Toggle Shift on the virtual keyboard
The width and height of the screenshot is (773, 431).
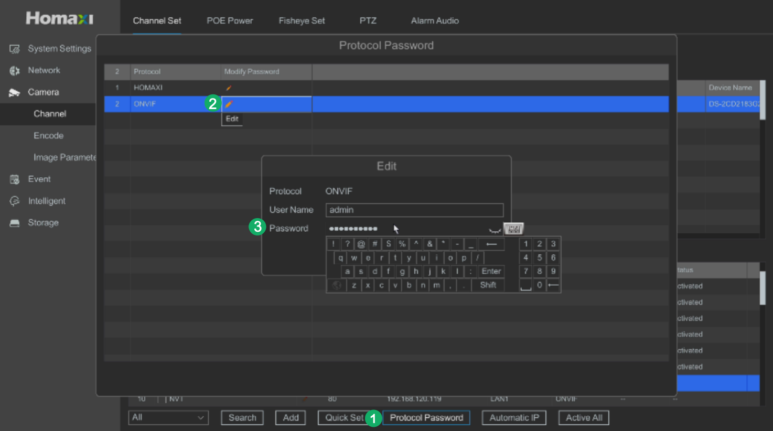tap(488, 285)
